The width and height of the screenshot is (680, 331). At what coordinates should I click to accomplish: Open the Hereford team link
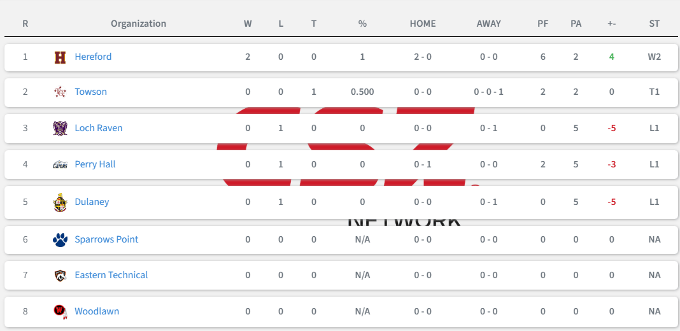93,57
